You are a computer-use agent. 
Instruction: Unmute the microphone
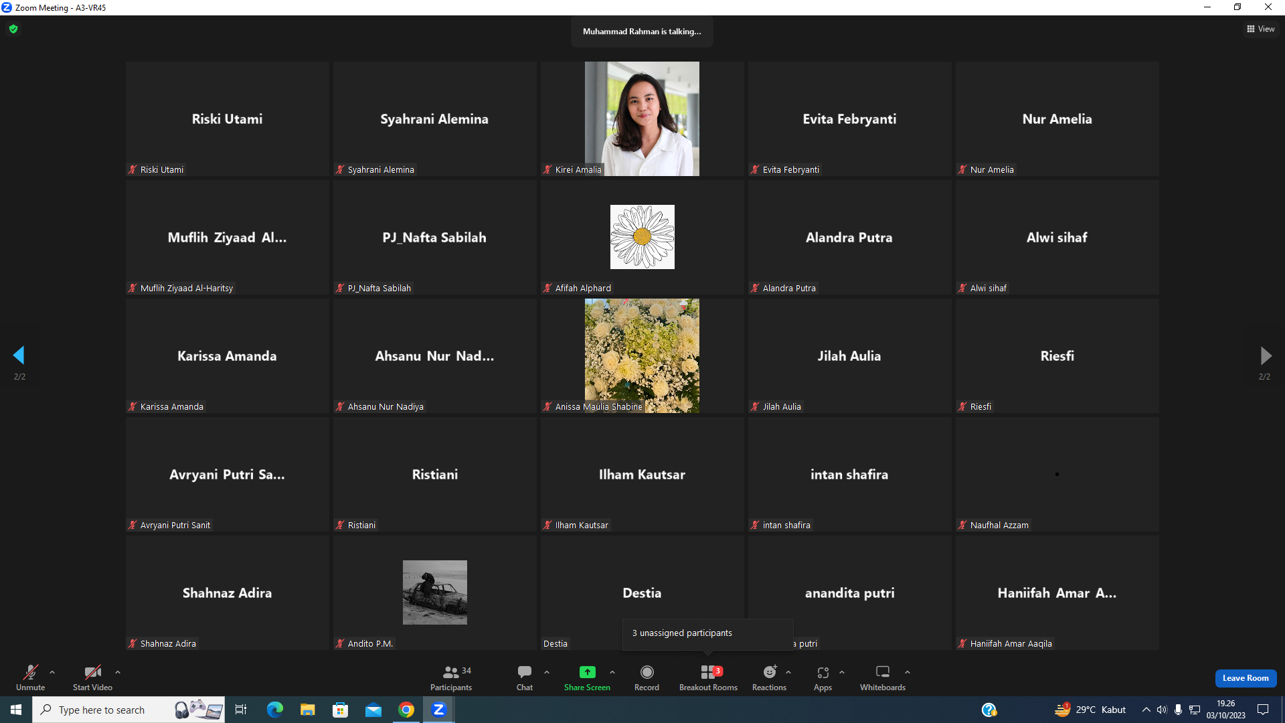tap(31, 677)
